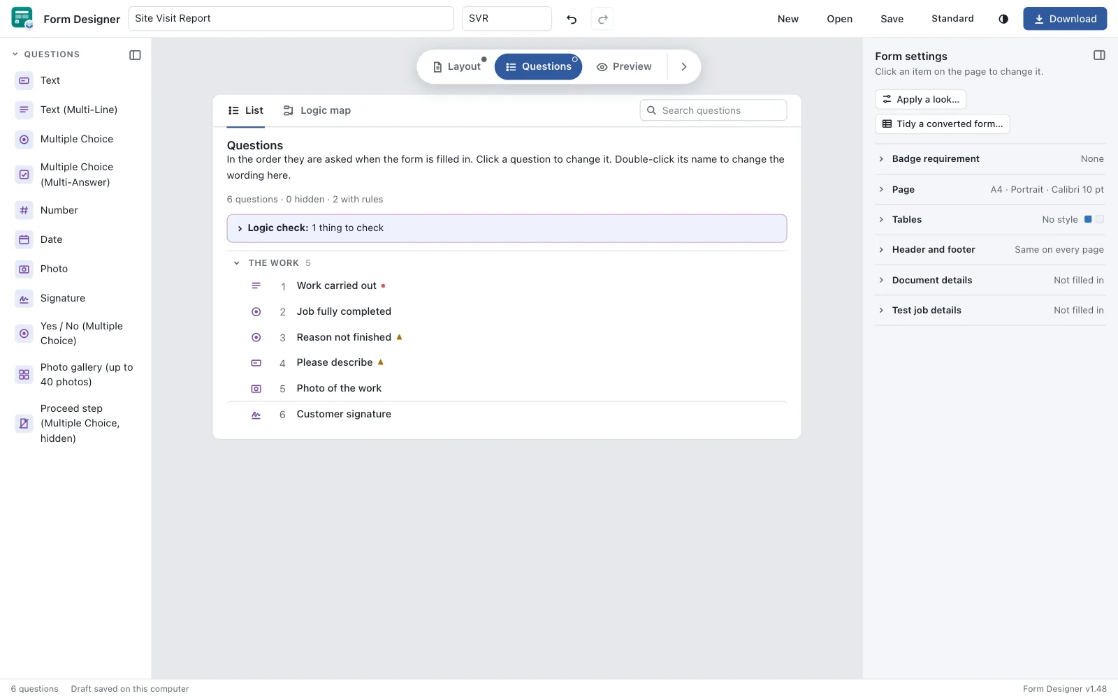1118x698 pixels.
Task: Expand Test job details row
Action: (x=990, y=310)
